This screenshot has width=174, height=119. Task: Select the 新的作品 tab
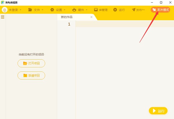tap(67, 17)
